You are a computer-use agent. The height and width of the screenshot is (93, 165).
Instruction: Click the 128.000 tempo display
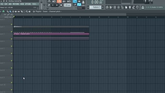coord(68,5)
